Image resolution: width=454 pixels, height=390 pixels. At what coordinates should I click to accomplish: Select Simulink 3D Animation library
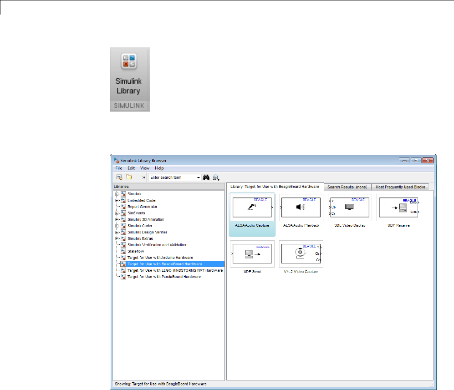[146, 219]
